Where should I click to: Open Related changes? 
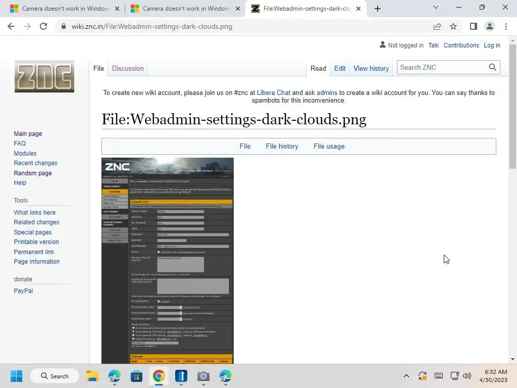(x=36, y=222)
